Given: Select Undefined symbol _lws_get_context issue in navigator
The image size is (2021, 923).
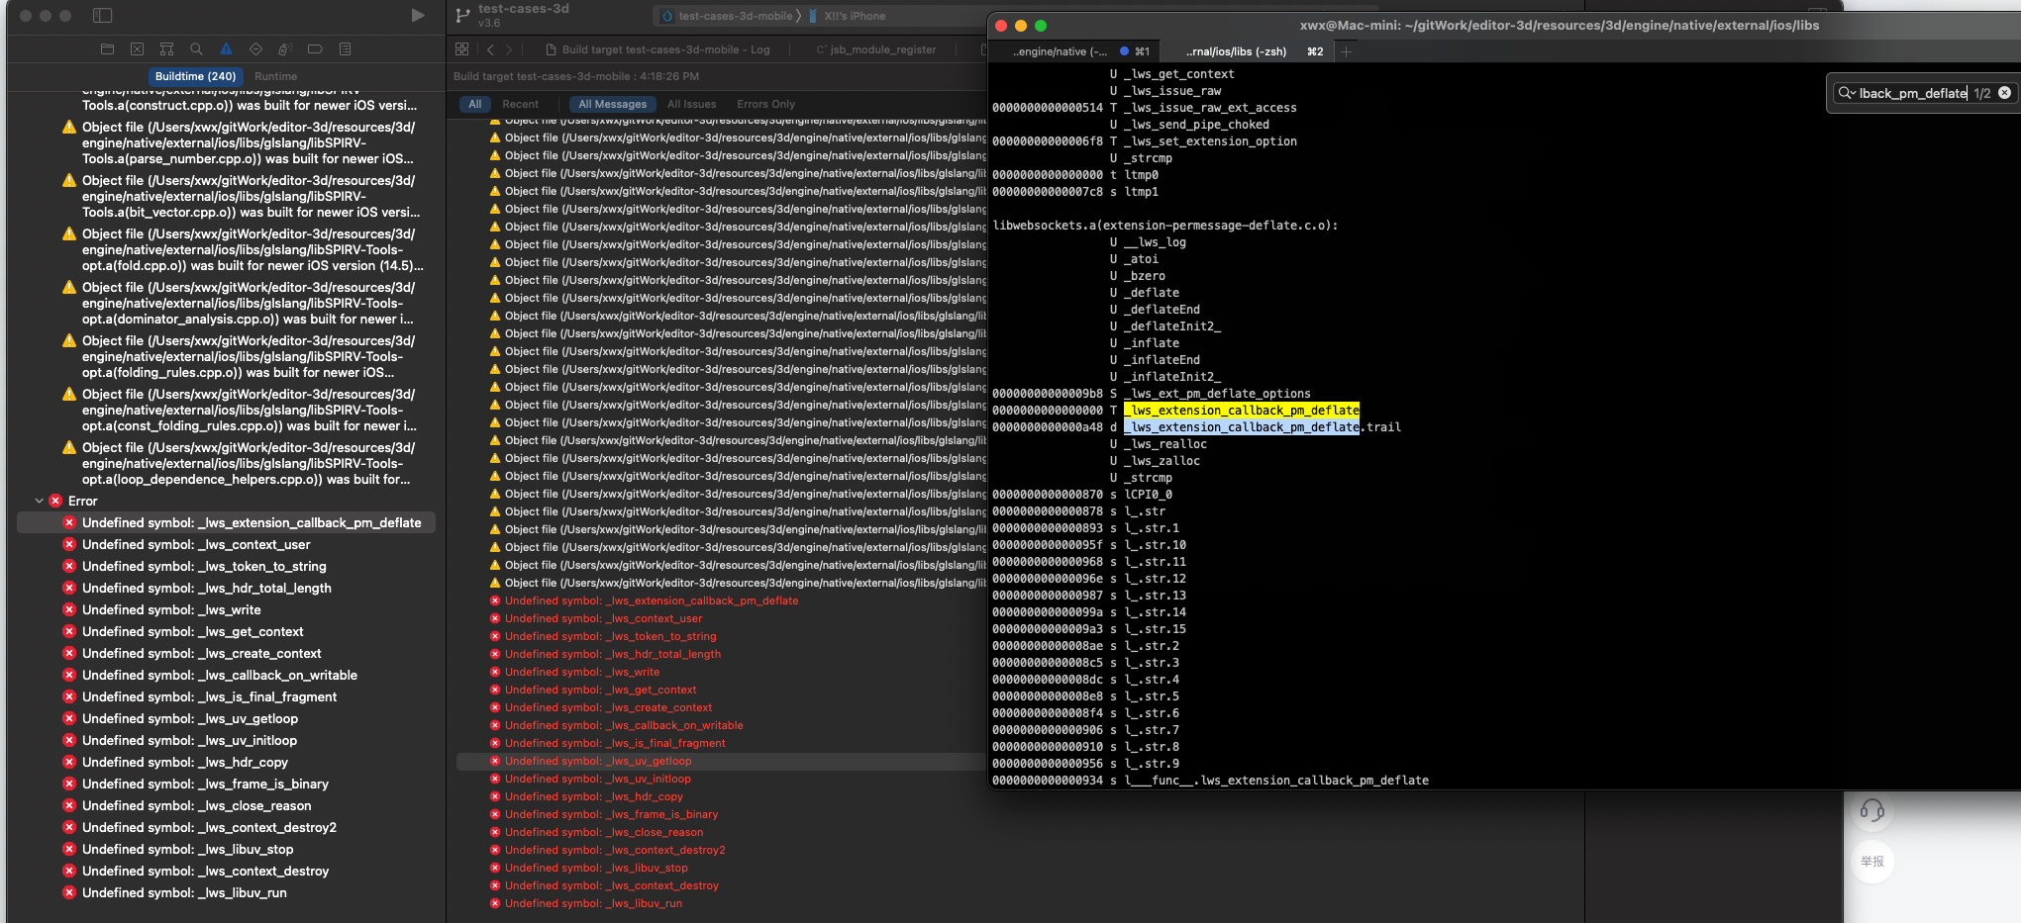Looking at the screenshot, I should (225, 632).
